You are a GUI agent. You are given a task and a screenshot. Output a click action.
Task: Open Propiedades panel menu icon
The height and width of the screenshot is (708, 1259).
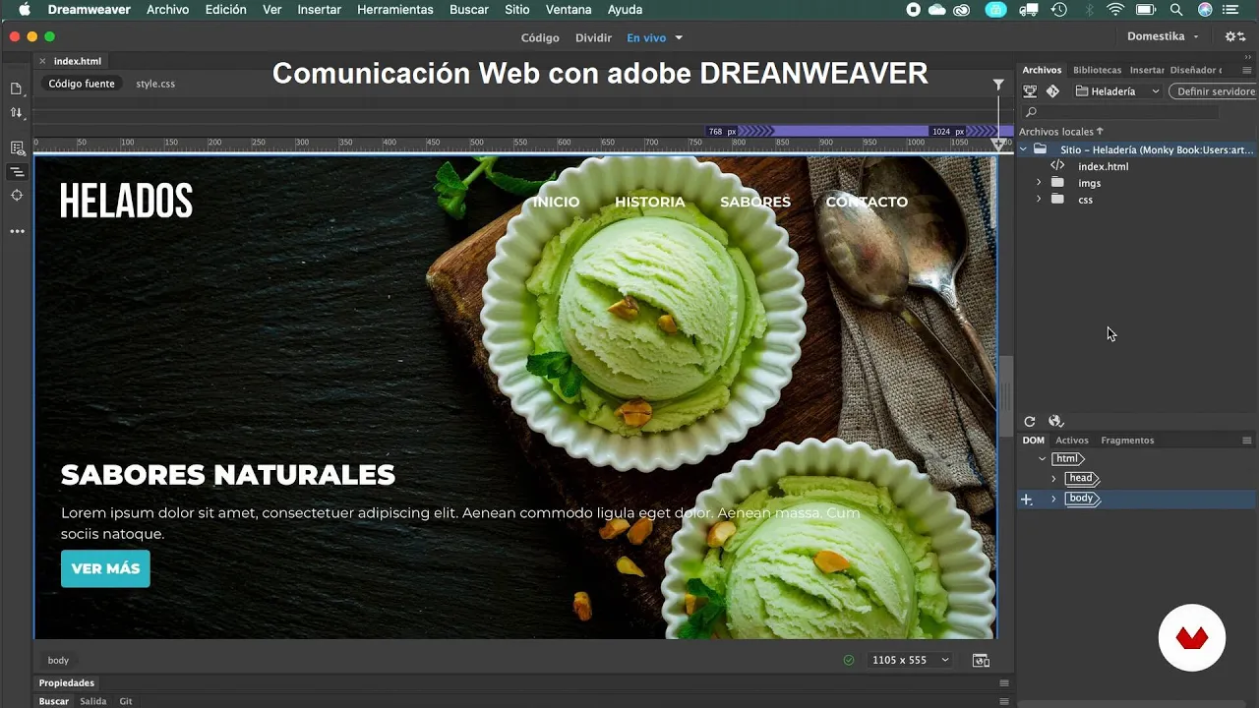pyautogui.click(x=1004, y=683)
